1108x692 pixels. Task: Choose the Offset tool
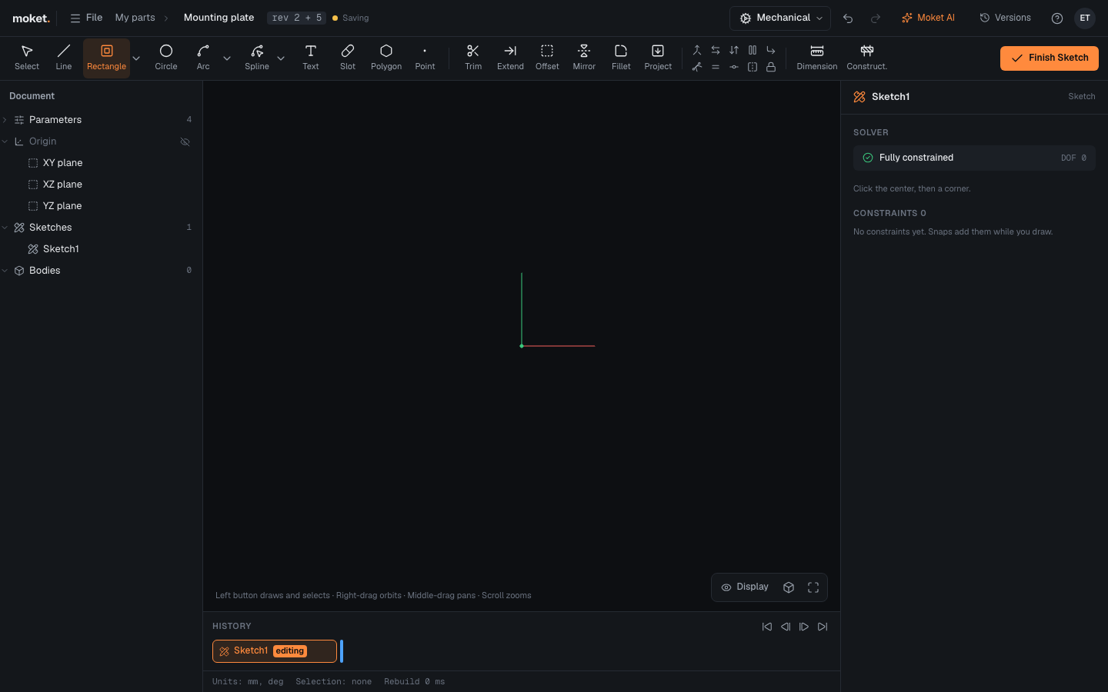547,58
